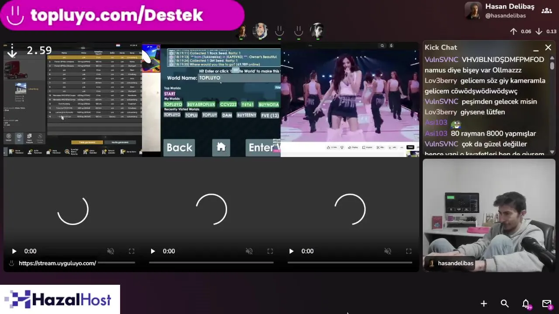This screenshot has width=559, height=314.
Task: Close the Kick Chat panel
Action: [x=548, y=48]
